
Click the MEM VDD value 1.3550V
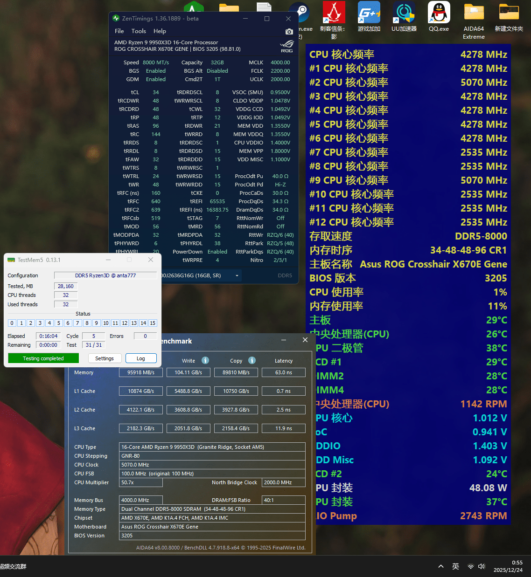point(280,126)
